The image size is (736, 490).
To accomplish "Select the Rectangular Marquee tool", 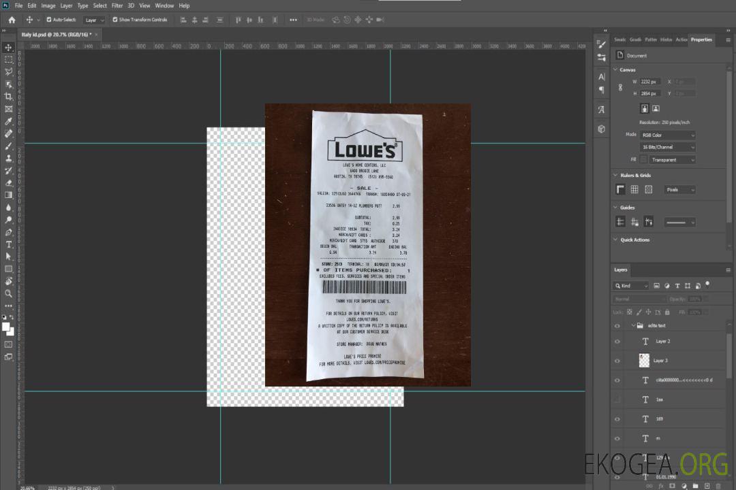I will [x=8, y=60].
